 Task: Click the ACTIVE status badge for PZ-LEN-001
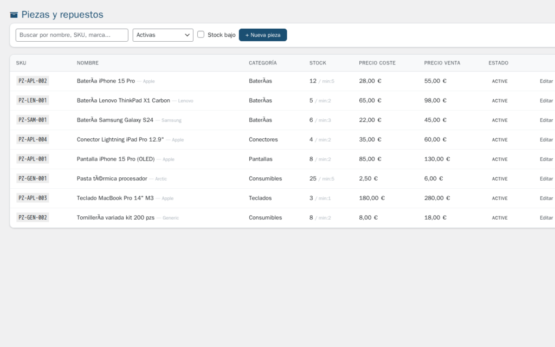500,101
